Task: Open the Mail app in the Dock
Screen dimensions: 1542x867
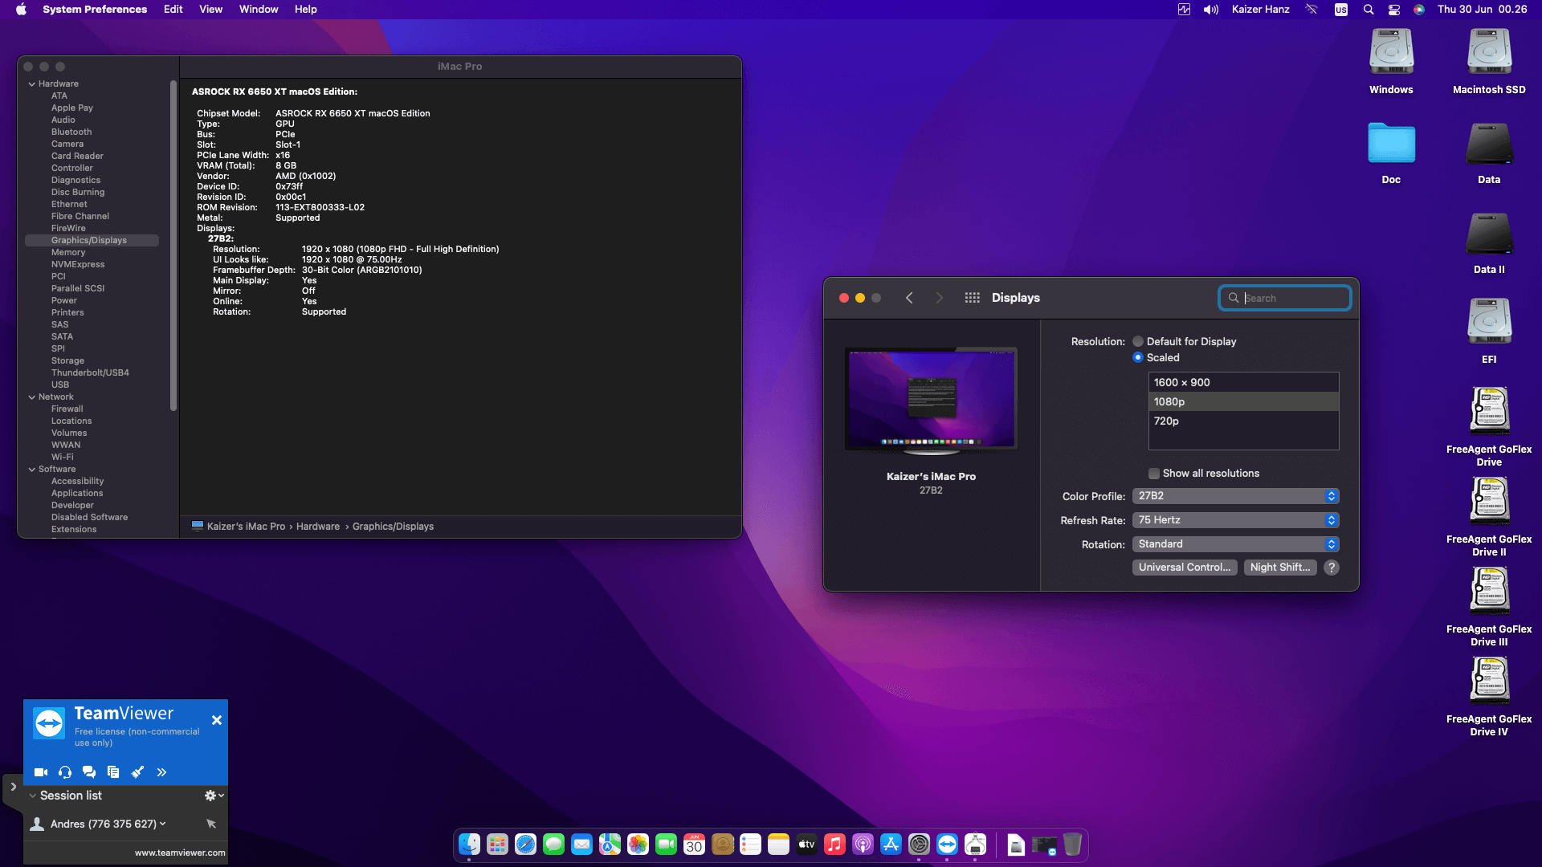Action: coord(582,845)
